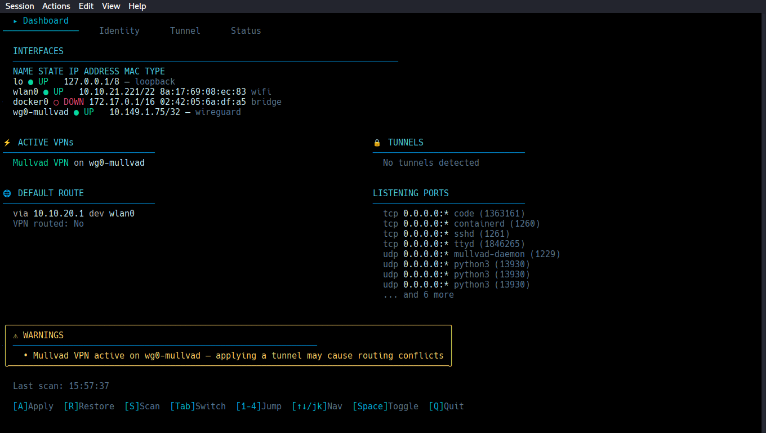Click the red status circle for docker0
766x433 pixels.
tap(56, 102)
